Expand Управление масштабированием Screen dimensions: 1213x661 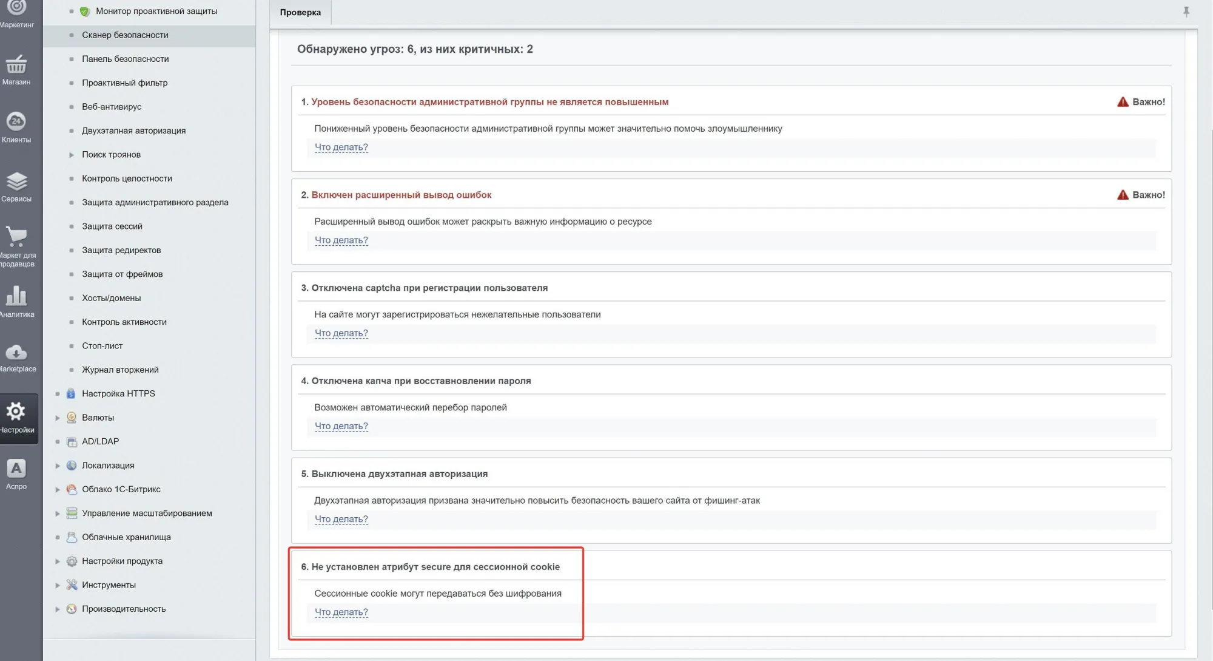click(x=58, y=513)
